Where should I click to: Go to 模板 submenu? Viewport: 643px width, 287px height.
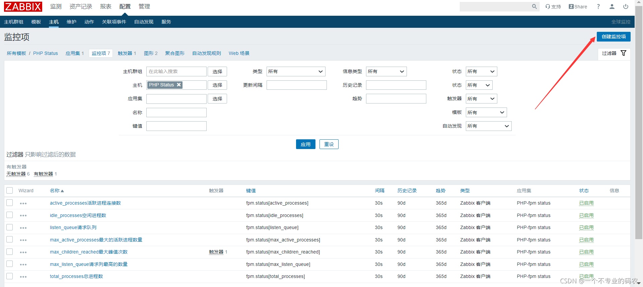(36, 22)
